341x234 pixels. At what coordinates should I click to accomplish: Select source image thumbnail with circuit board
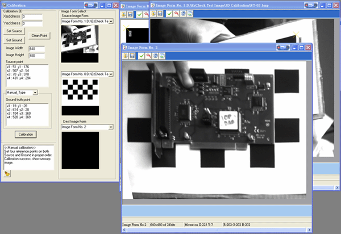click(80, 44)
